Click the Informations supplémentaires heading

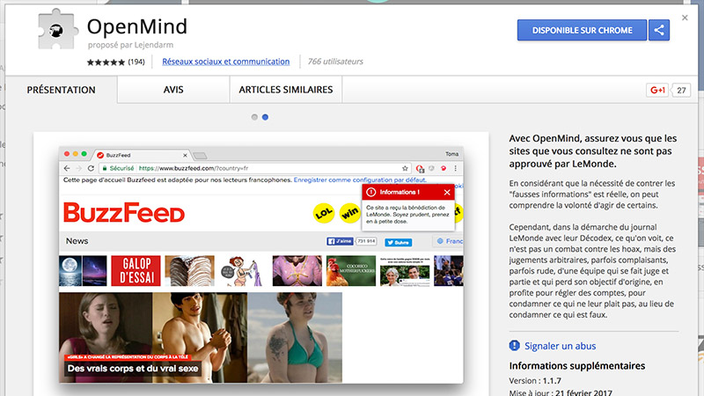pos(577,366)
